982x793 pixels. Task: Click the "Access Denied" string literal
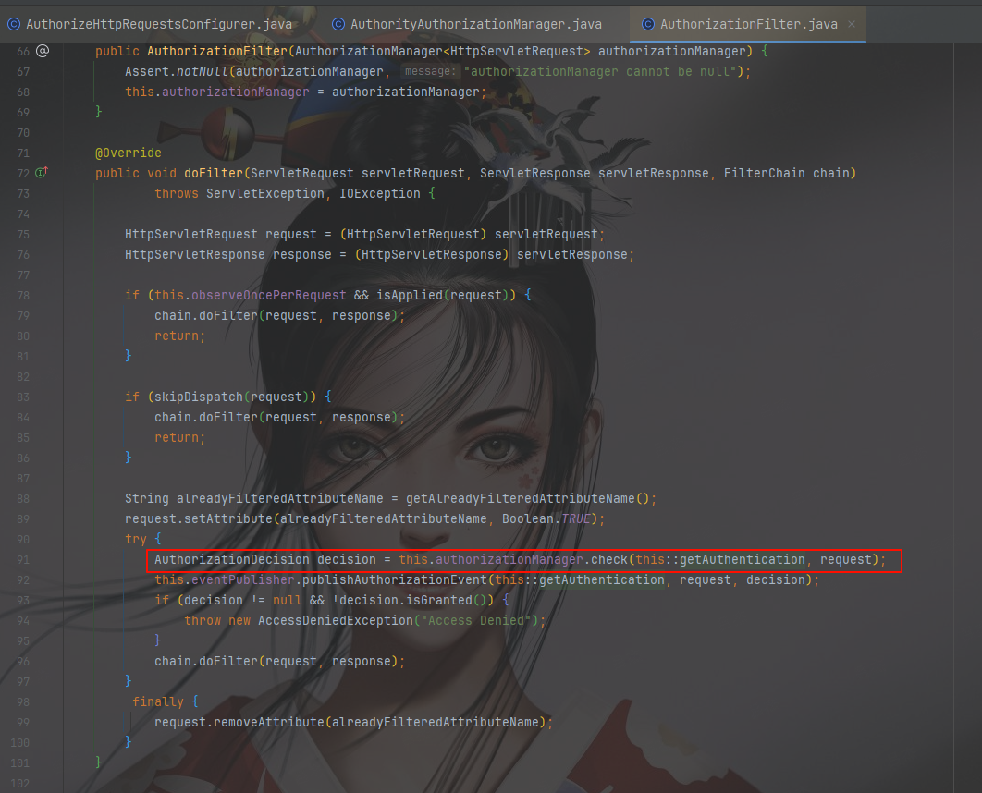pyautogui.click(x=476, y=620)
